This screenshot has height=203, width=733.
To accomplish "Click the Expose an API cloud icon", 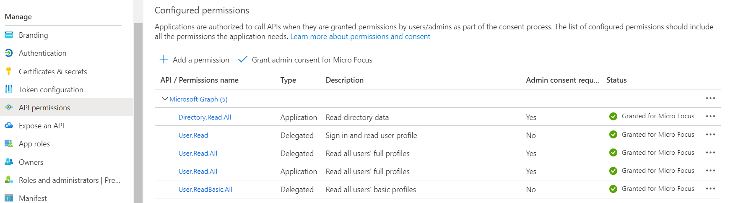I will [x=9, y=125].
